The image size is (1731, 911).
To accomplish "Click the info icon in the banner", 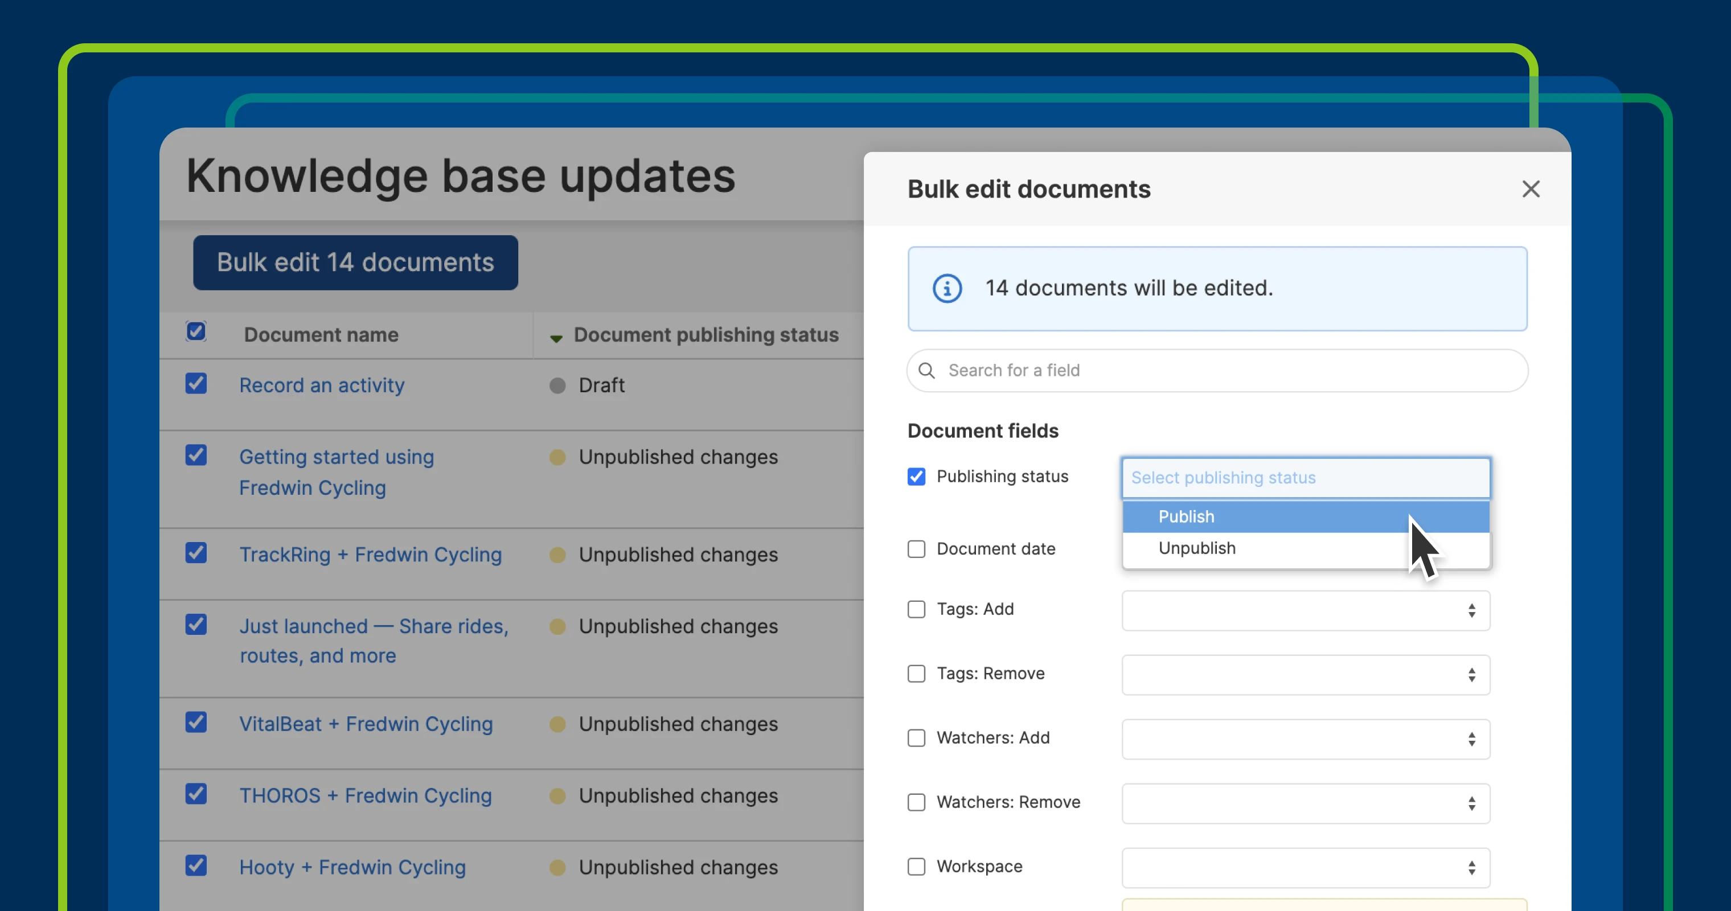I will 947,289.
